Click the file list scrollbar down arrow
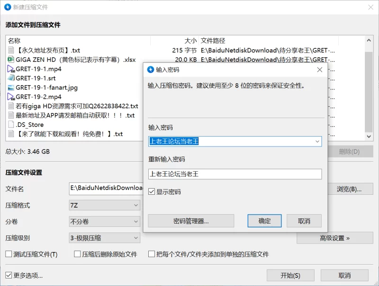The width and height of the screenshot is (379, 286). click(x=369, y=136)
